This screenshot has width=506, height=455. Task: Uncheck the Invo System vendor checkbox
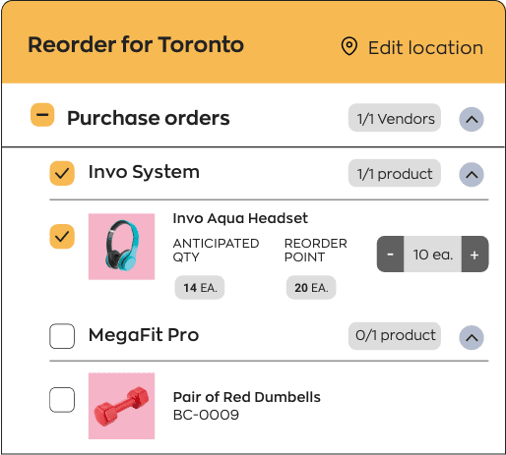click(x=62, y=173)
